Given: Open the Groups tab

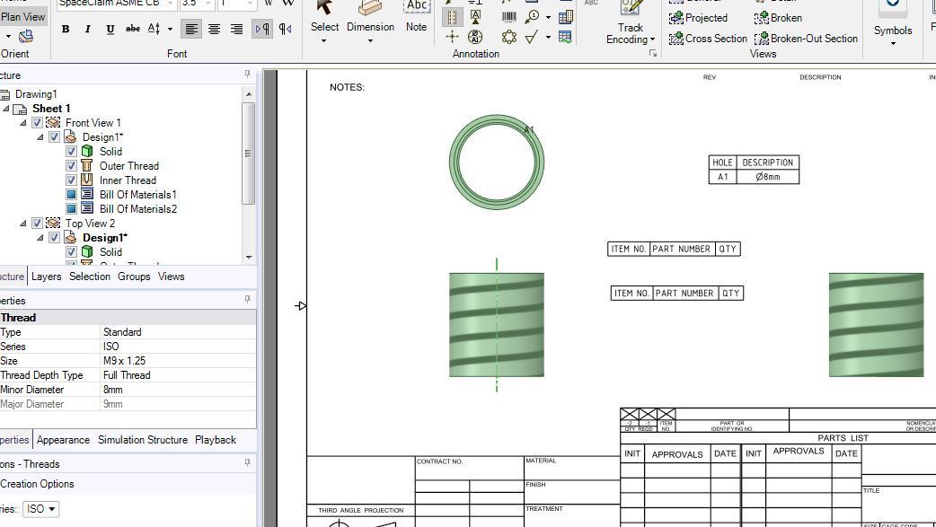Looking at the screenshot, I should (134, 277).
